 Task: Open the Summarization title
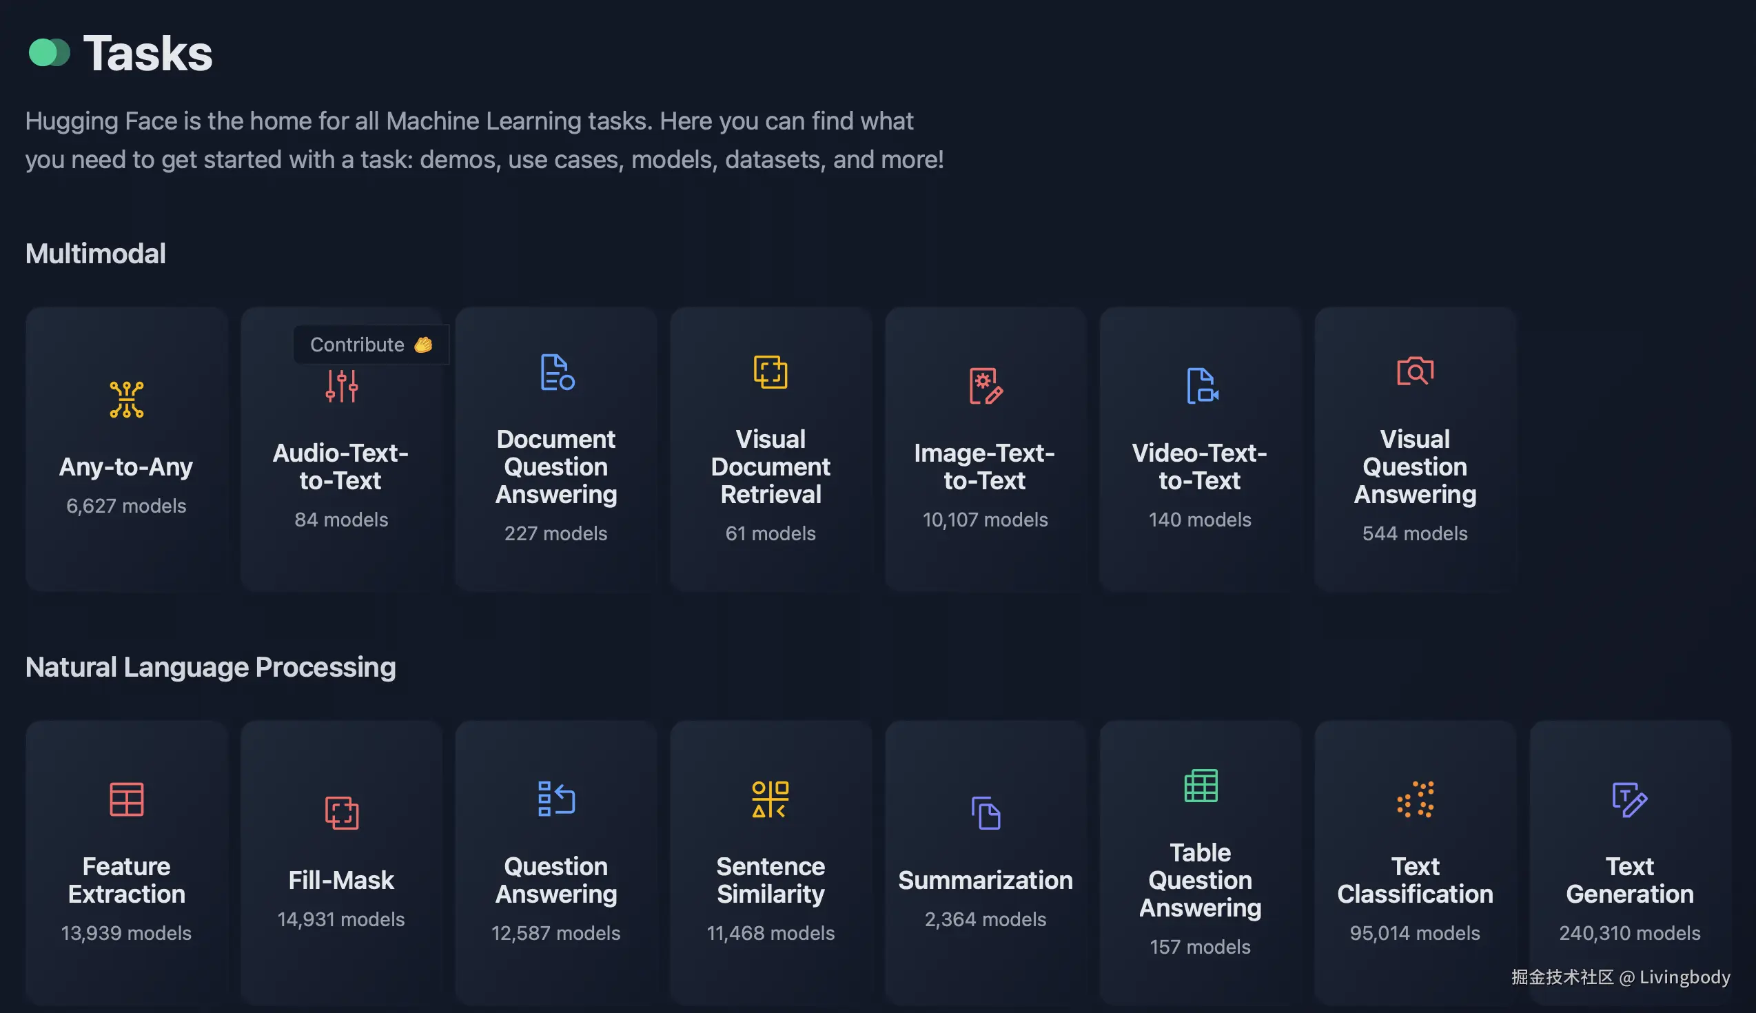point(986,880)
